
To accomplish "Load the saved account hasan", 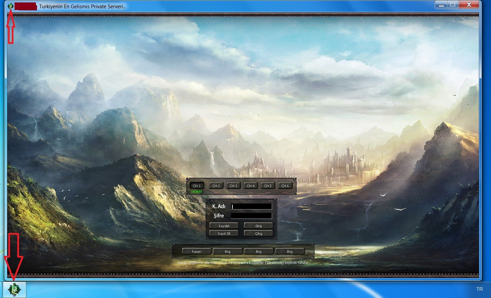I will [x=196, y=251].
